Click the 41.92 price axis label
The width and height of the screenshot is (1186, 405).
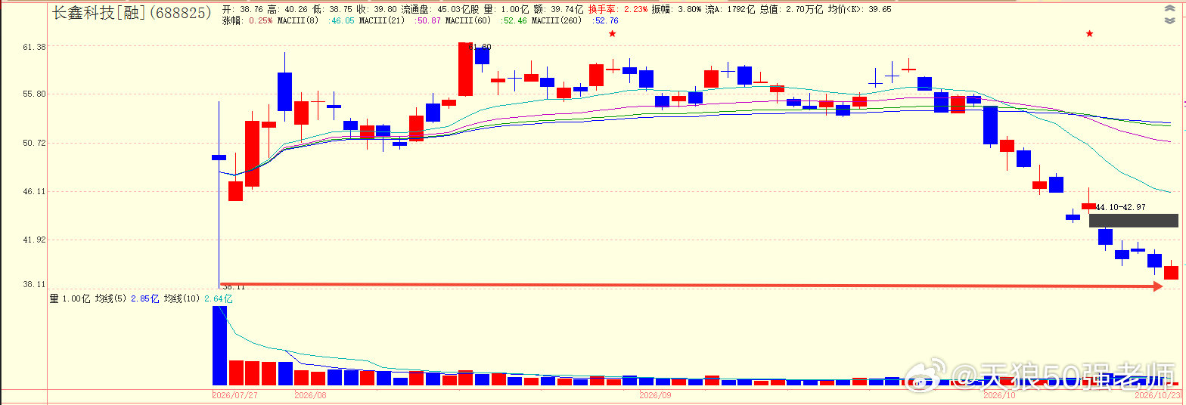point(36,240)
